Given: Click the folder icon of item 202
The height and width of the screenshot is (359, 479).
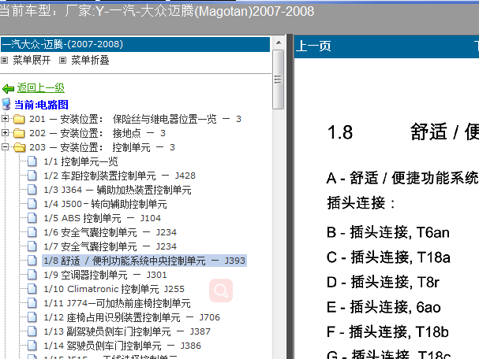Looking at the screenshot, I should (19, 133).
